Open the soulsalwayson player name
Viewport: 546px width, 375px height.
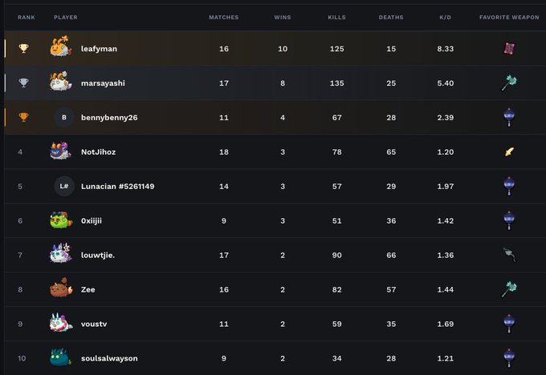click(109, 358)
